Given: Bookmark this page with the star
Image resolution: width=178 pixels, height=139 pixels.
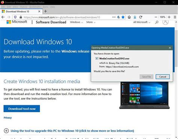Looking at the screenshot, I should pos(123,17).
